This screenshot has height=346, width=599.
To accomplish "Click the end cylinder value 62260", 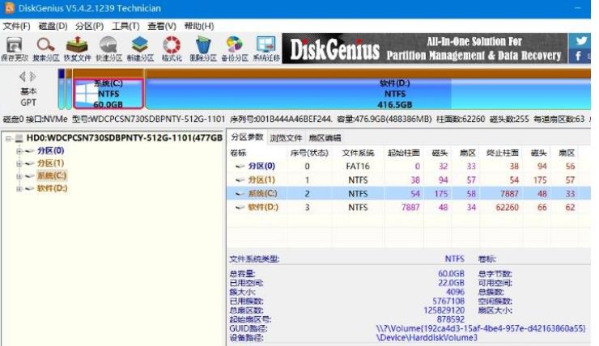I will pos(507,208).
